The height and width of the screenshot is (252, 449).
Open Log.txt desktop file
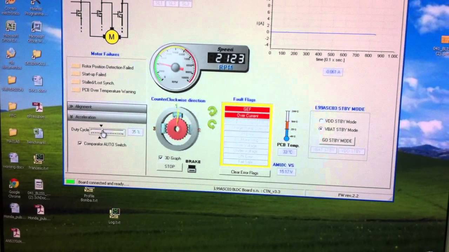point(115,216)
